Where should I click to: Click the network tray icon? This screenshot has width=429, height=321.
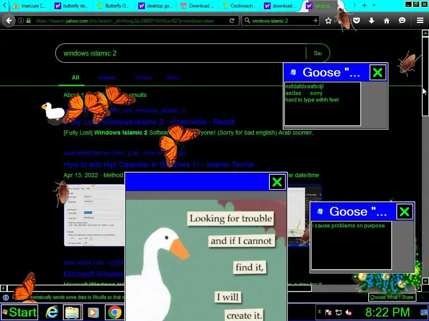coord(339,312)
